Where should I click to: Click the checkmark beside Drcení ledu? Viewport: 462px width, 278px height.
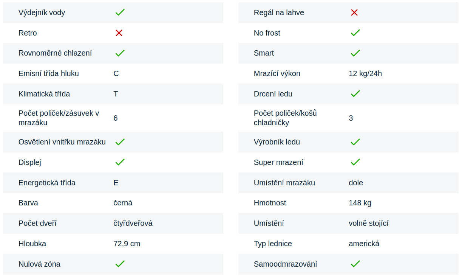355,94
